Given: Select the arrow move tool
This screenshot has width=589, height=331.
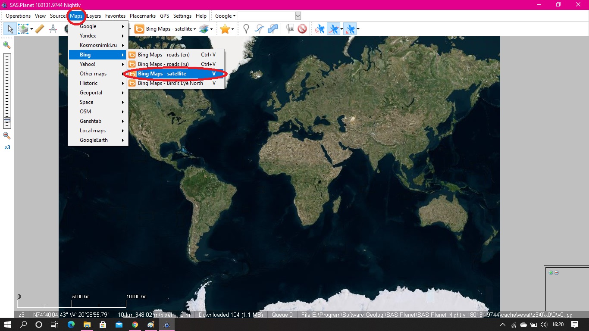Looking at the screenshot, I should [10, 29].
